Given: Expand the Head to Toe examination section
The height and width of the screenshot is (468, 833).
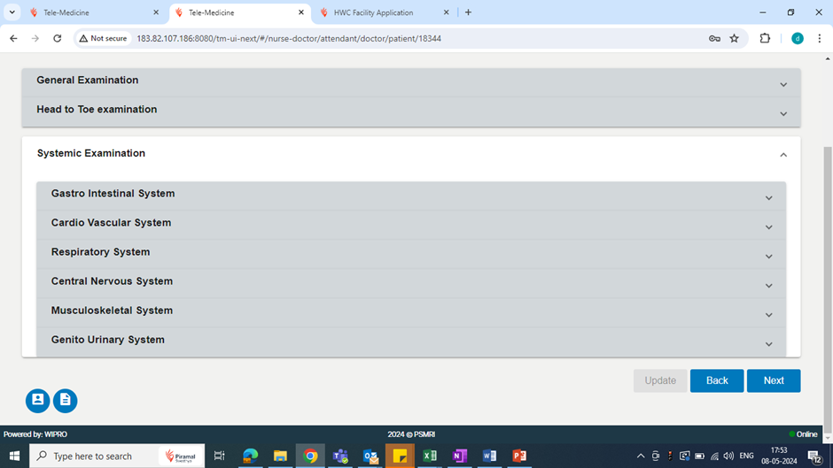Looking at the screenshot, I should [x=411, y=111].
